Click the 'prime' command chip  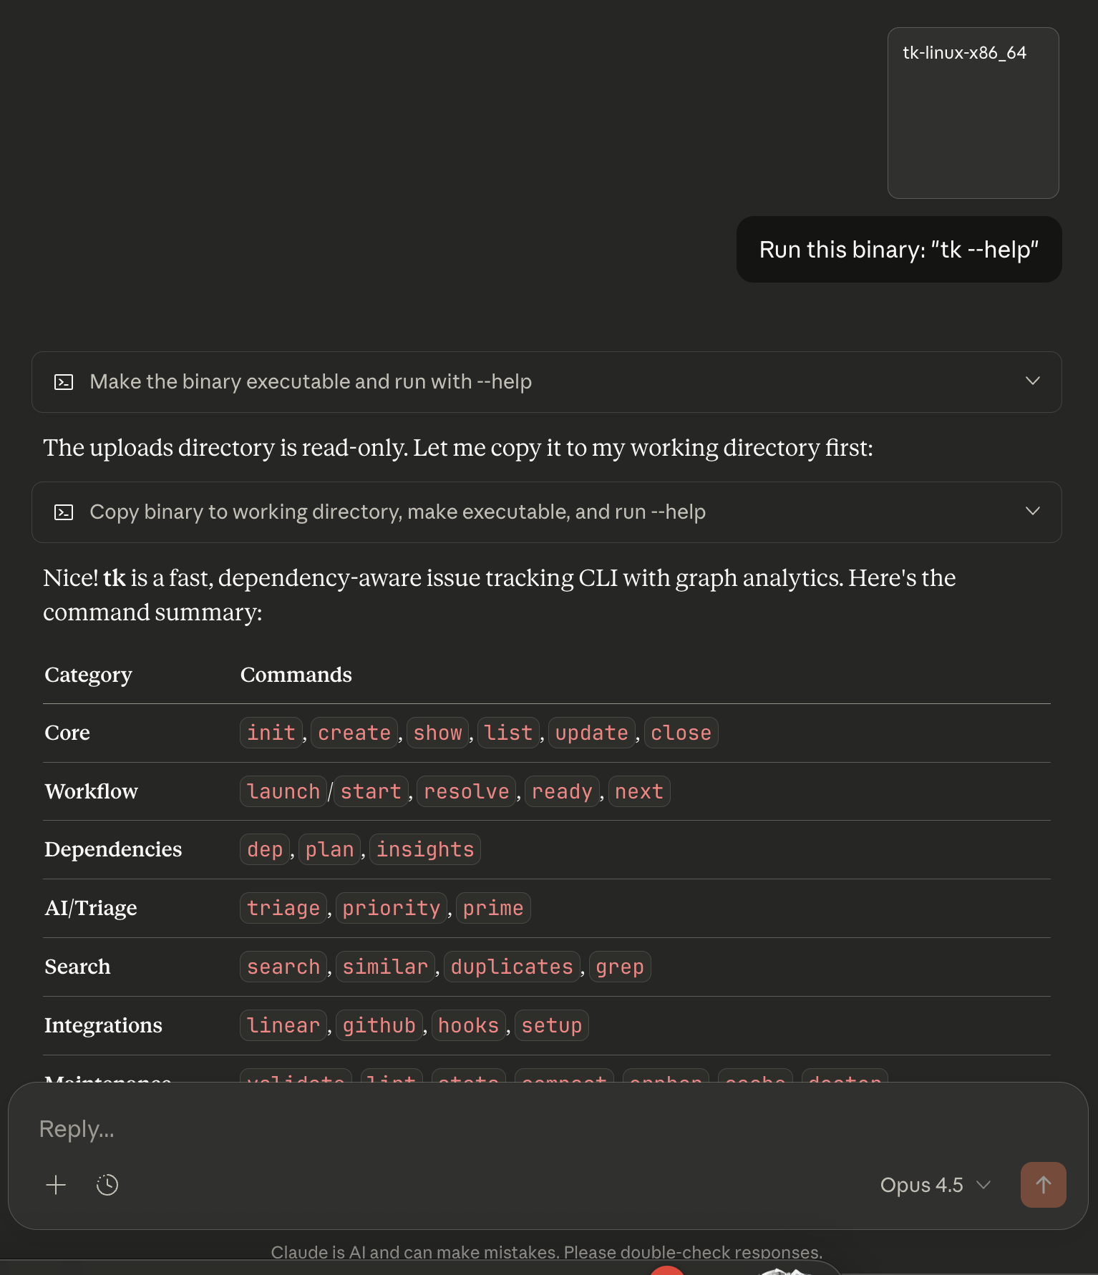click(493, 908)
